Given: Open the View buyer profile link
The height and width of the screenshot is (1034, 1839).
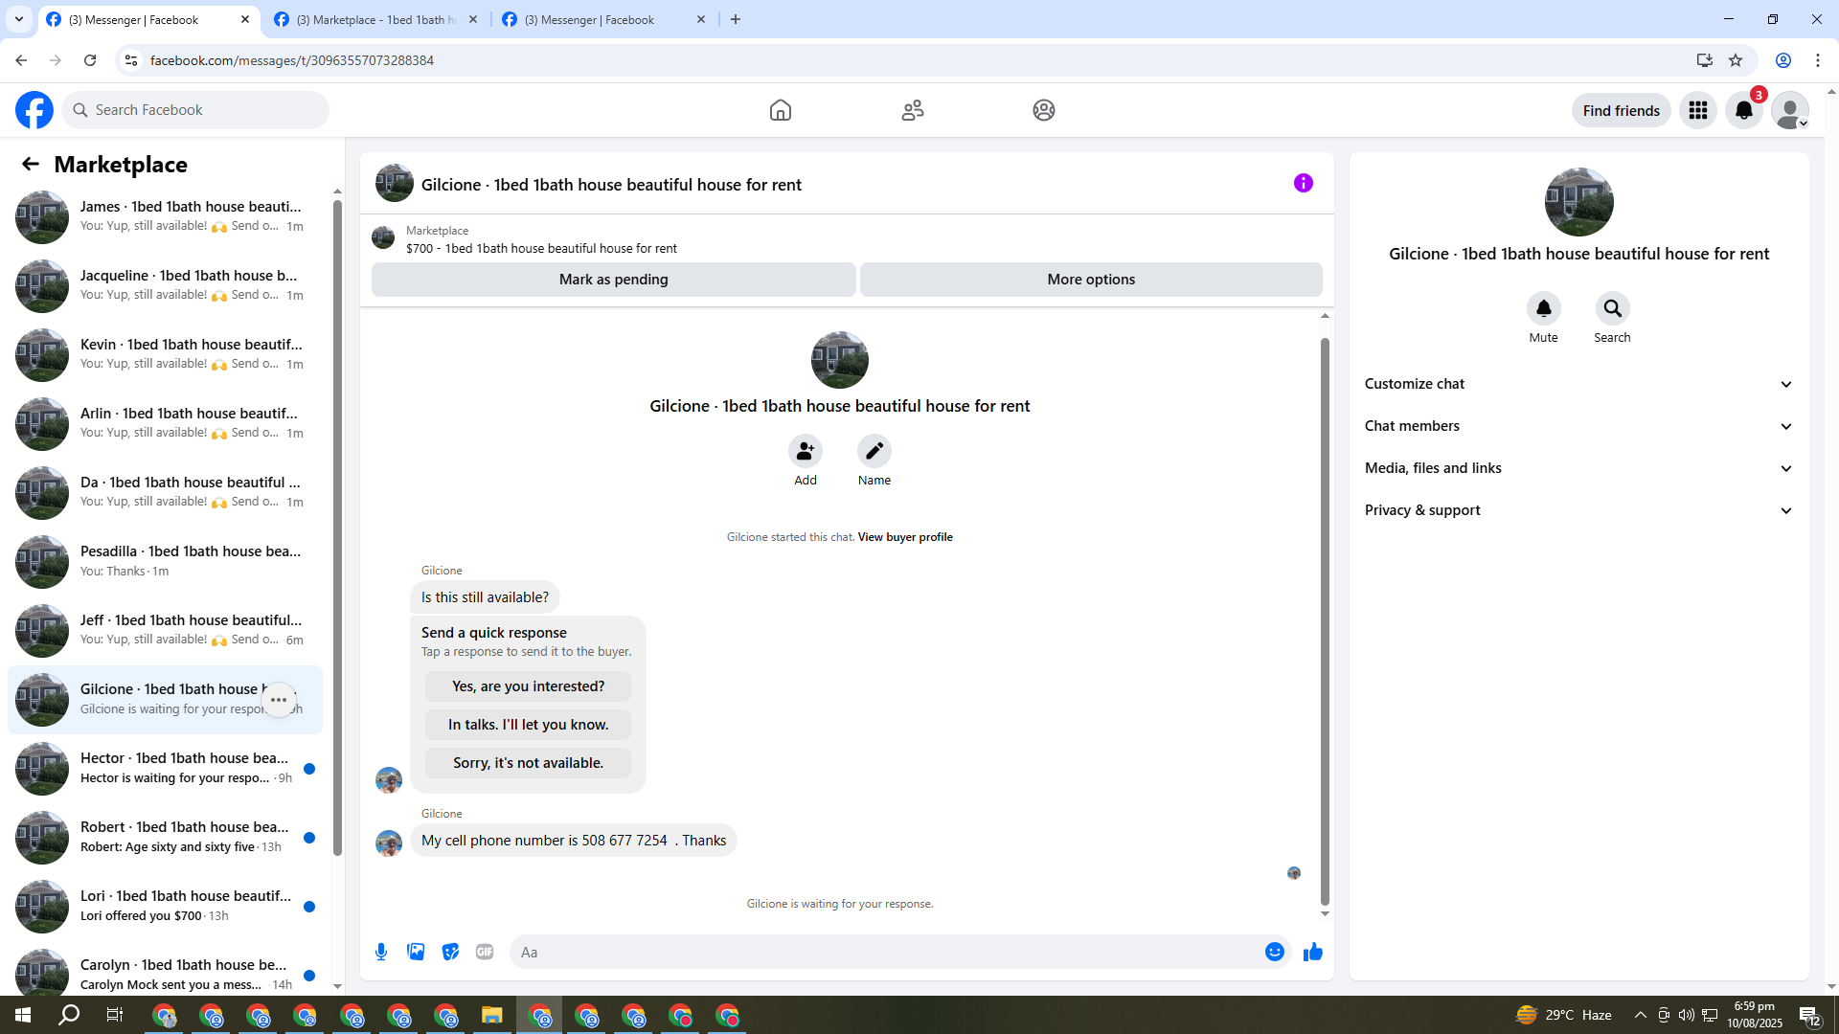Looking at the screenshot, I should [x=904, y=537].
